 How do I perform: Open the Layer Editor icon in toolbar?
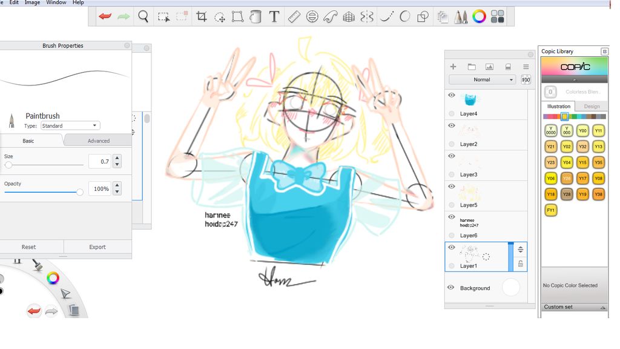[x=443, y=16]
